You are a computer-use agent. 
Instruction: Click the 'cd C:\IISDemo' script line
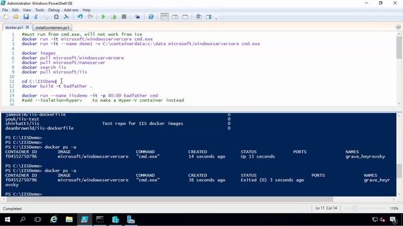pos(39,81)
